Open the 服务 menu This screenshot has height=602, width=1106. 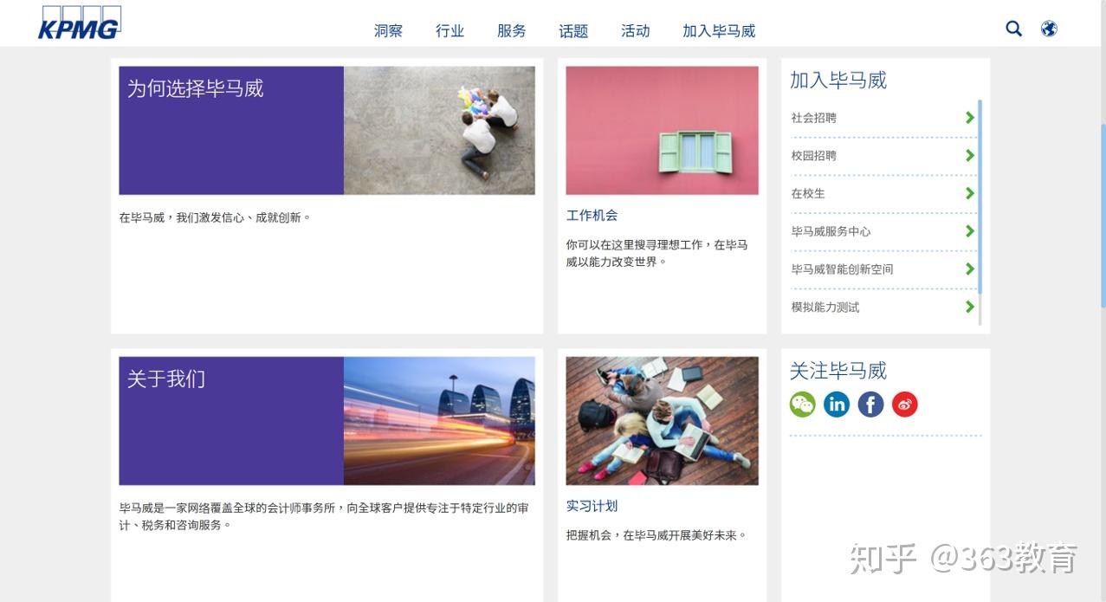511,31
